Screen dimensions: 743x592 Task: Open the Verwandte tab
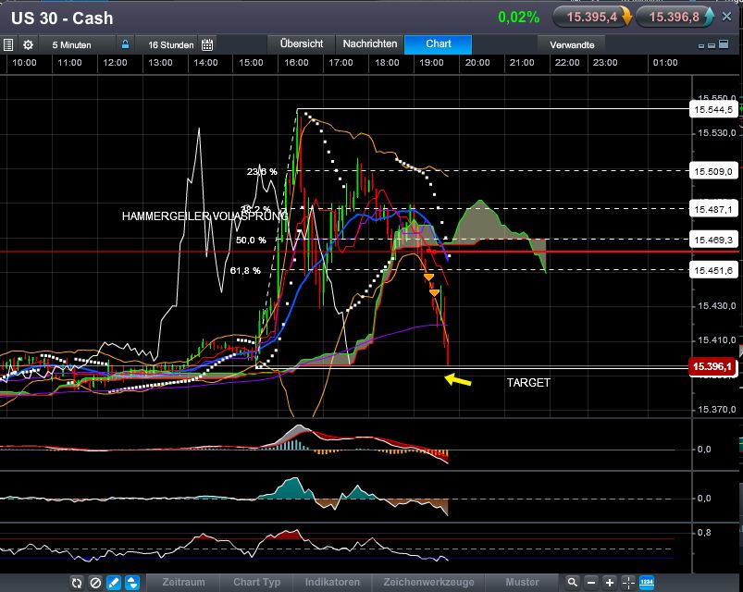coord(572,45)
